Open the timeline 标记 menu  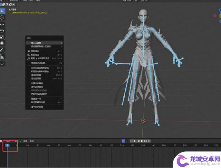point(32,141)
